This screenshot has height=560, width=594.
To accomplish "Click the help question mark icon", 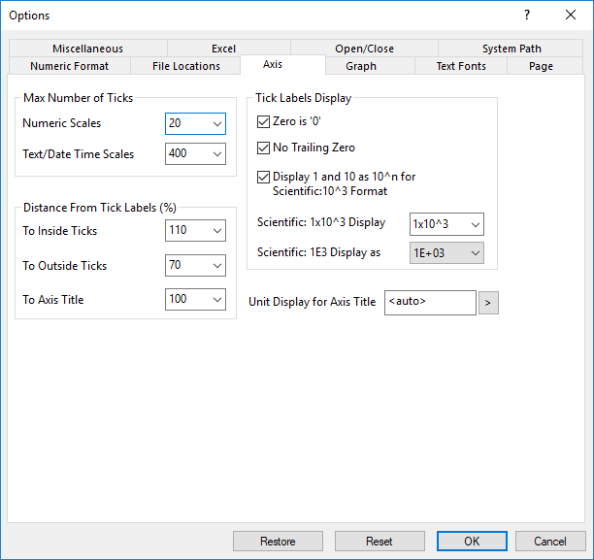I will [x=527, y=15].
